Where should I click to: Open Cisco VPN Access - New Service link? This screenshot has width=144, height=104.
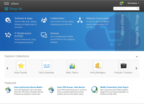71,87
